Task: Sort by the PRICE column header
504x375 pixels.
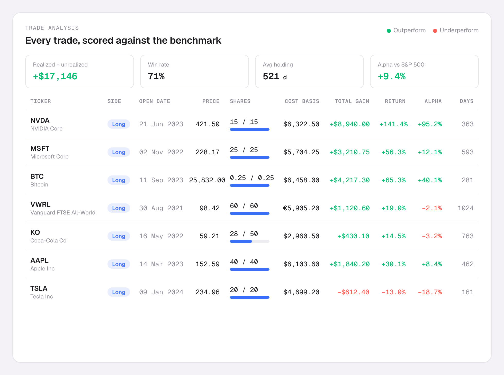Action: pos(211,101)
